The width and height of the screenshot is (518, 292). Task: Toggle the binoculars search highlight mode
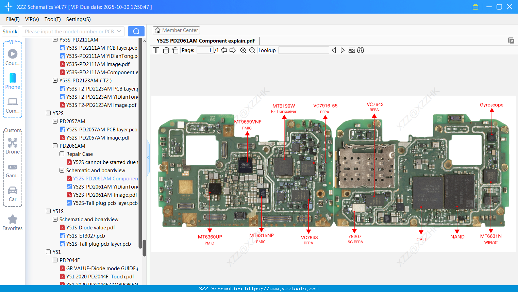point(361,50)
